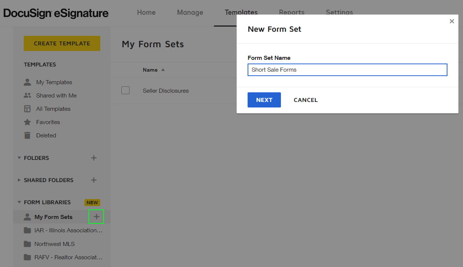Image resolution: width=463 pixels, height=267 pixels.
Task: Click the plus icon beside My Form Sets
Action: [96, 217]
